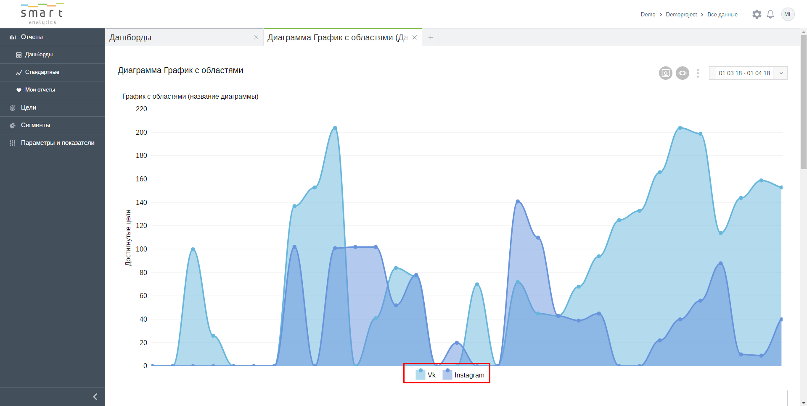This screenshot has width=807, height=406.
Task: Open Параметры и показатели in sidebar
Action: tap(58, 143)
